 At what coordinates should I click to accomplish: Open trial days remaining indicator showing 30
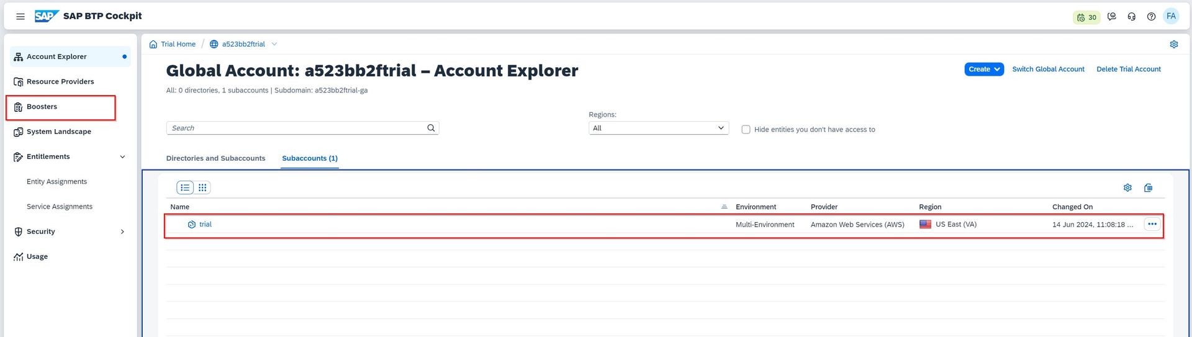pos(1086,17)
